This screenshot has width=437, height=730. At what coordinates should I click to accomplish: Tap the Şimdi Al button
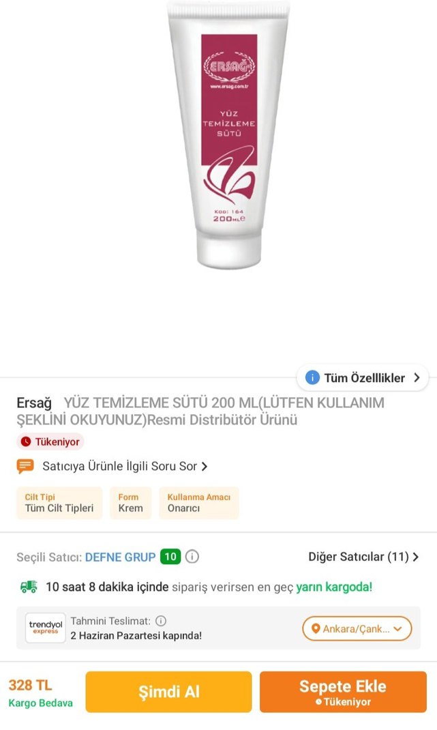[x=168, y=692]
